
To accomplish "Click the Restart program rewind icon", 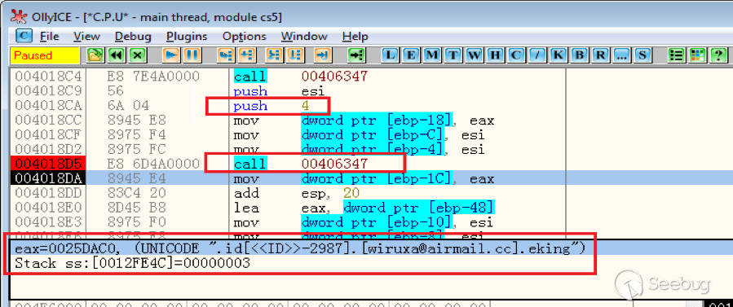I will click(116, 55).
